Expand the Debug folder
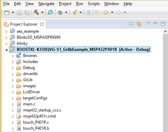The image size is (168, 132). [x=13, y=68]
